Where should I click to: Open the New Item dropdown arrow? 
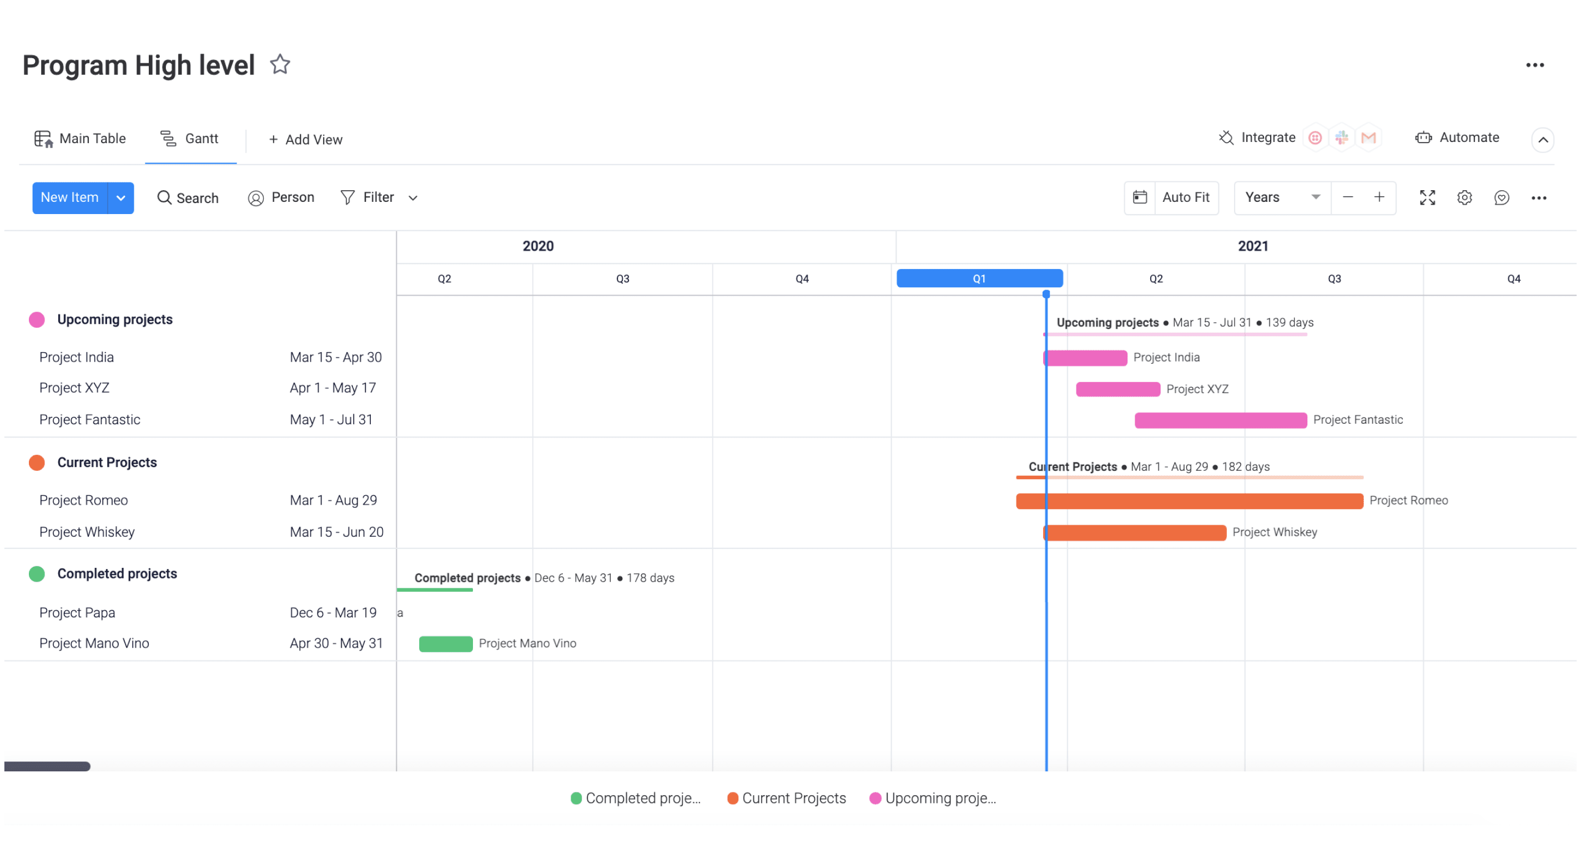click(x=121, y=197)
